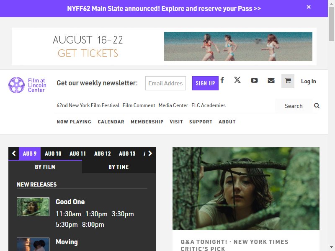Select the Aug 9 date tab

tap(30, 154)
